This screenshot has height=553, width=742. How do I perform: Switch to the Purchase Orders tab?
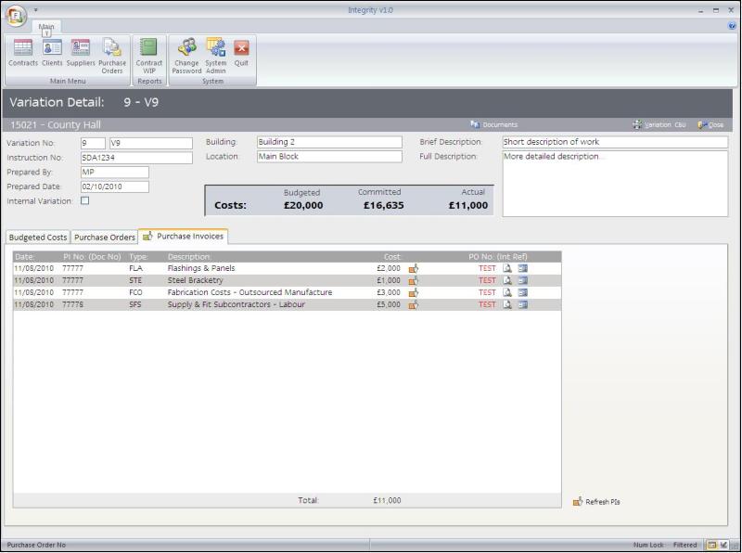(105, 238)
